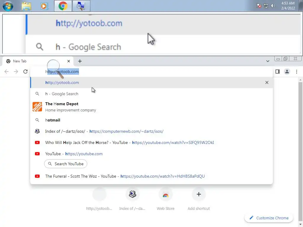Open the Windows Start orb

pyautogui.click(x=8, y=6)
